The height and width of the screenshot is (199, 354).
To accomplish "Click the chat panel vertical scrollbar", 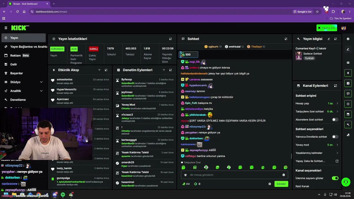I will pyautogui.click(x=291, y=156).
